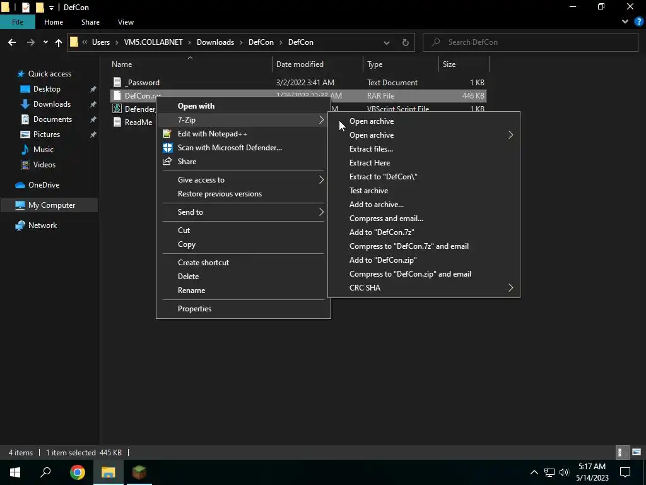646x485 pixels.
Task: Expand the ribbon with the chevron
Action: tap(625, 22)
